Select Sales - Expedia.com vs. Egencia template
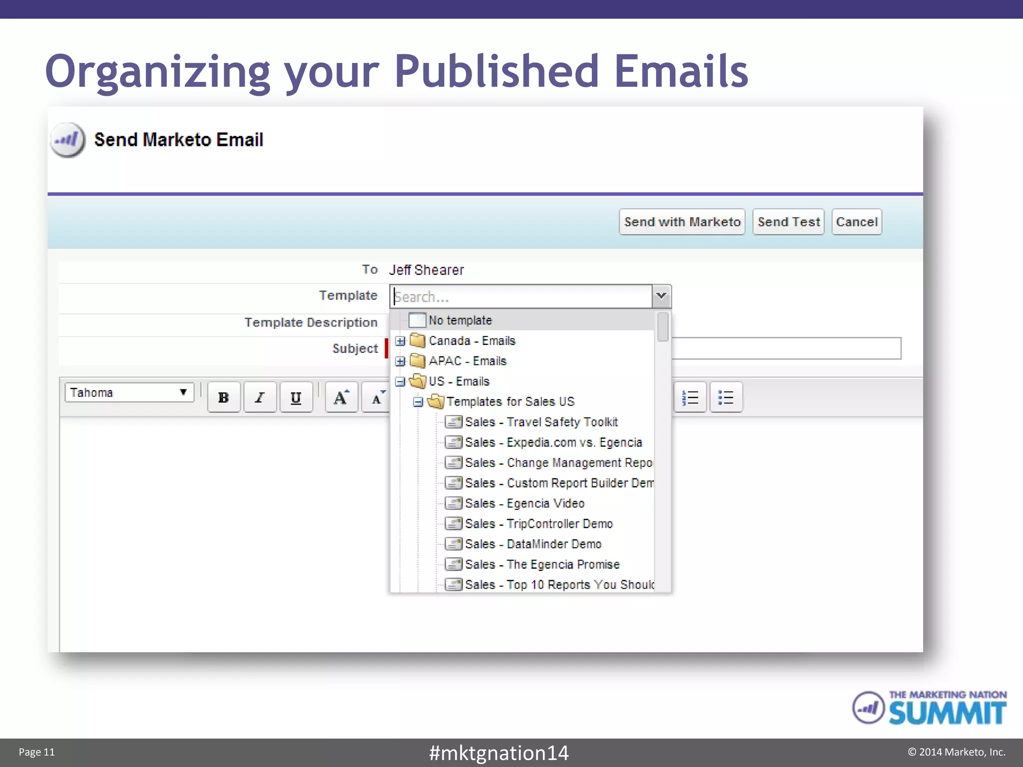 [553, 442]
